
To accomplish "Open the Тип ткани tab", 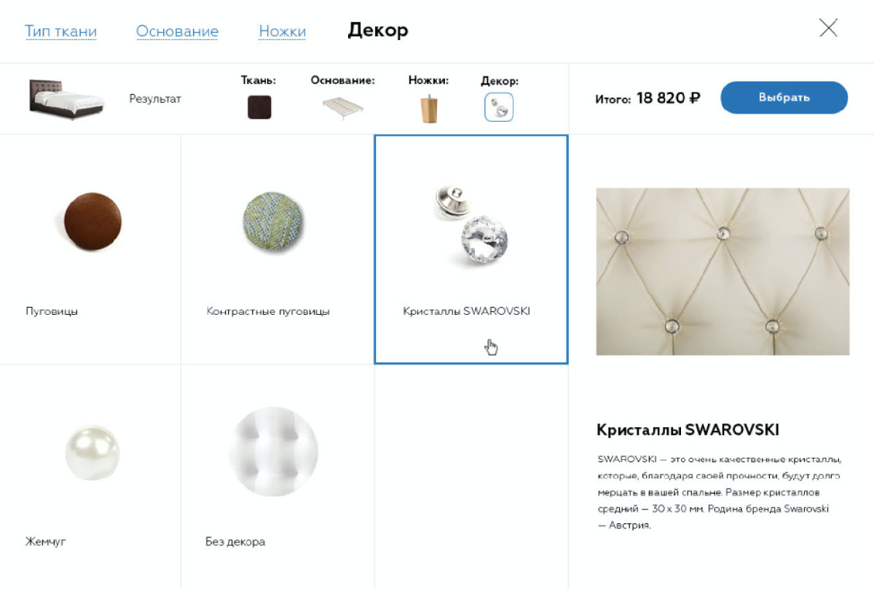I will [60, 31].
